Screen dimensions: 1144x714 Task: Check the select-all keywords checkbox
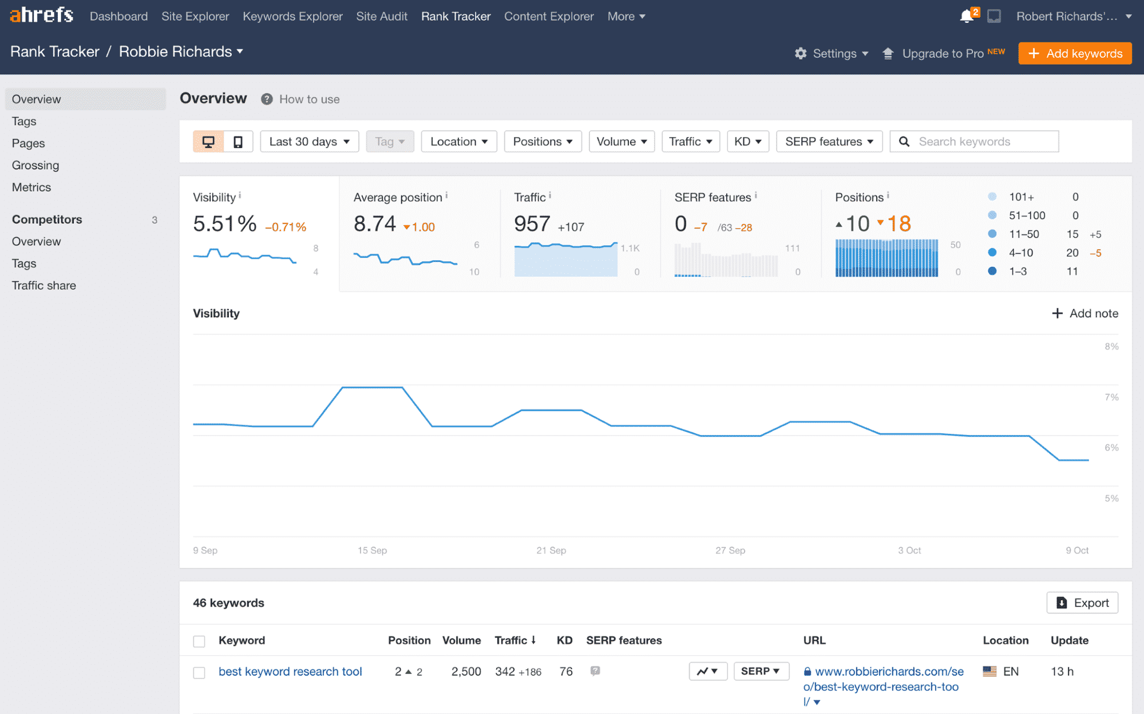click(x=199, y=641)
